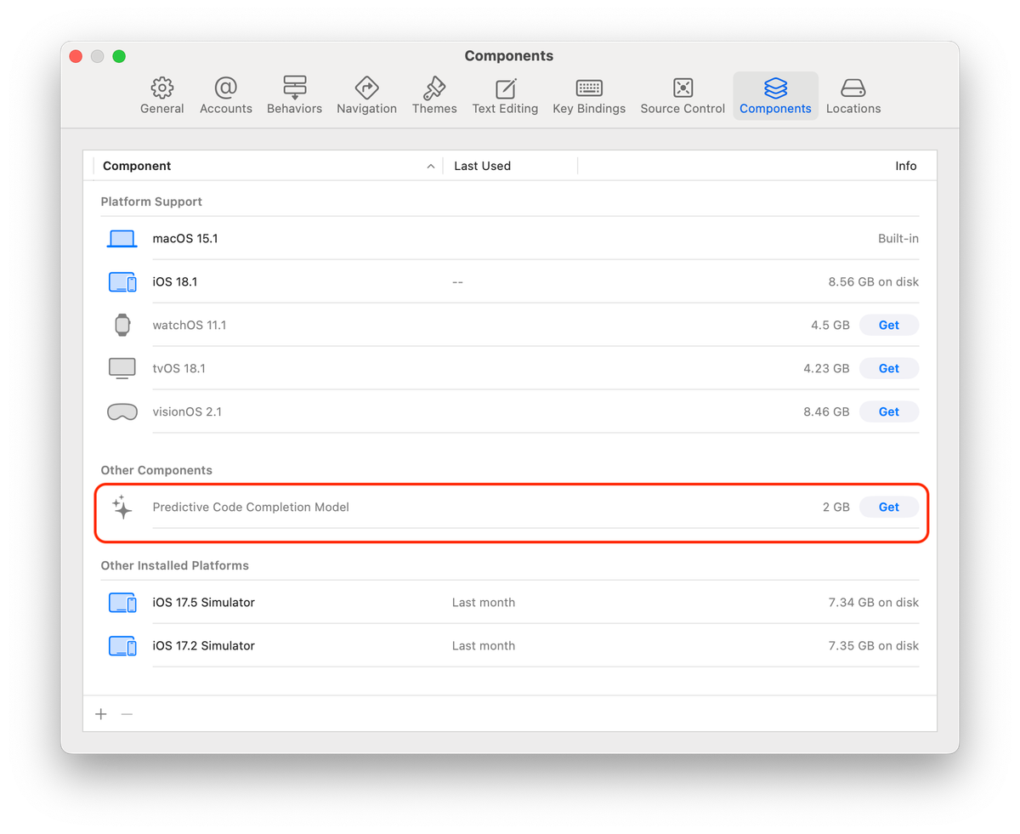Get the watchOS 11.1 component
This screenshot has width=1020, height=834.
tap(888, 325)
